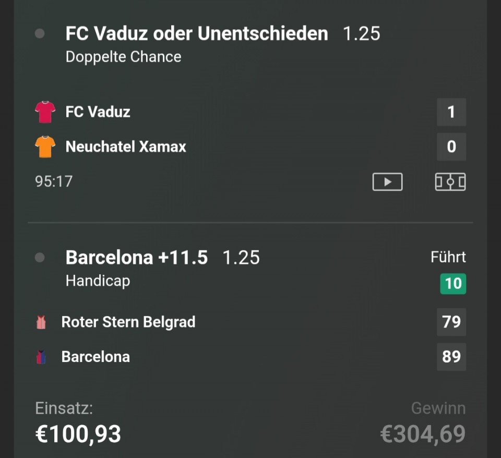Tap the Roter Stern Belgrad jersey icon

(x=41, y=322)
